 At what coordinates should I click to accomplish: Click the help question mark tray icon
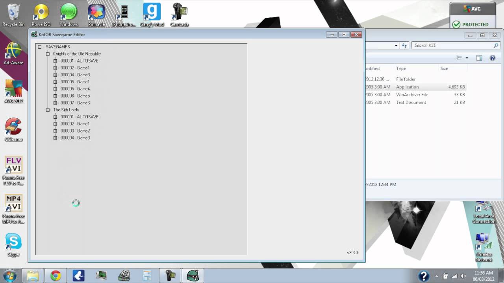pos(424,276)
